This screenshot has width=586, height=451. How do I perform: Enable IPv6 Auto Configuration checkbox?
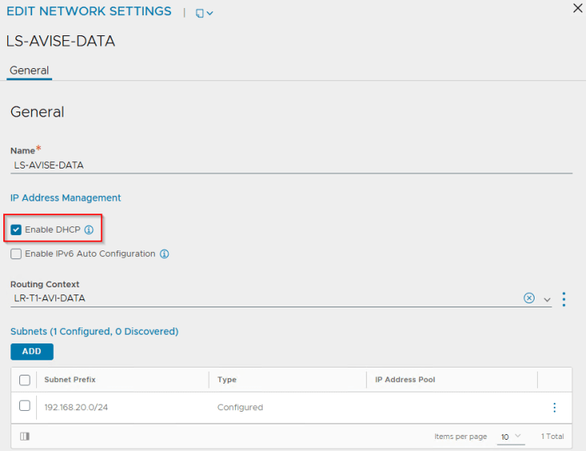[17, 254]
